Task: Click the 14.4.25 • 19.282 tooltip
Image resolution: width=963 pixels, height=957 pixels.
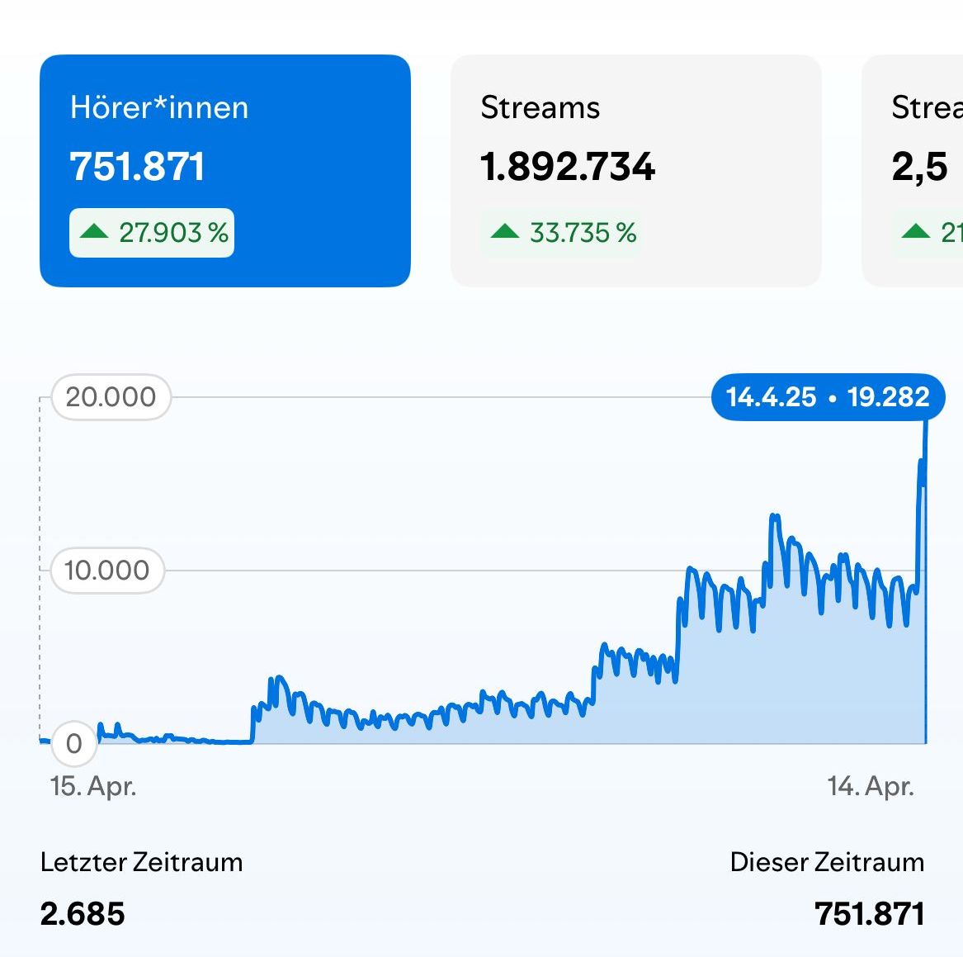Action: [828, 397]
